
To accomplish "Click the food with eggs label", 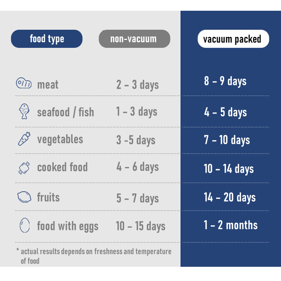I will click(x=68, y=226).
